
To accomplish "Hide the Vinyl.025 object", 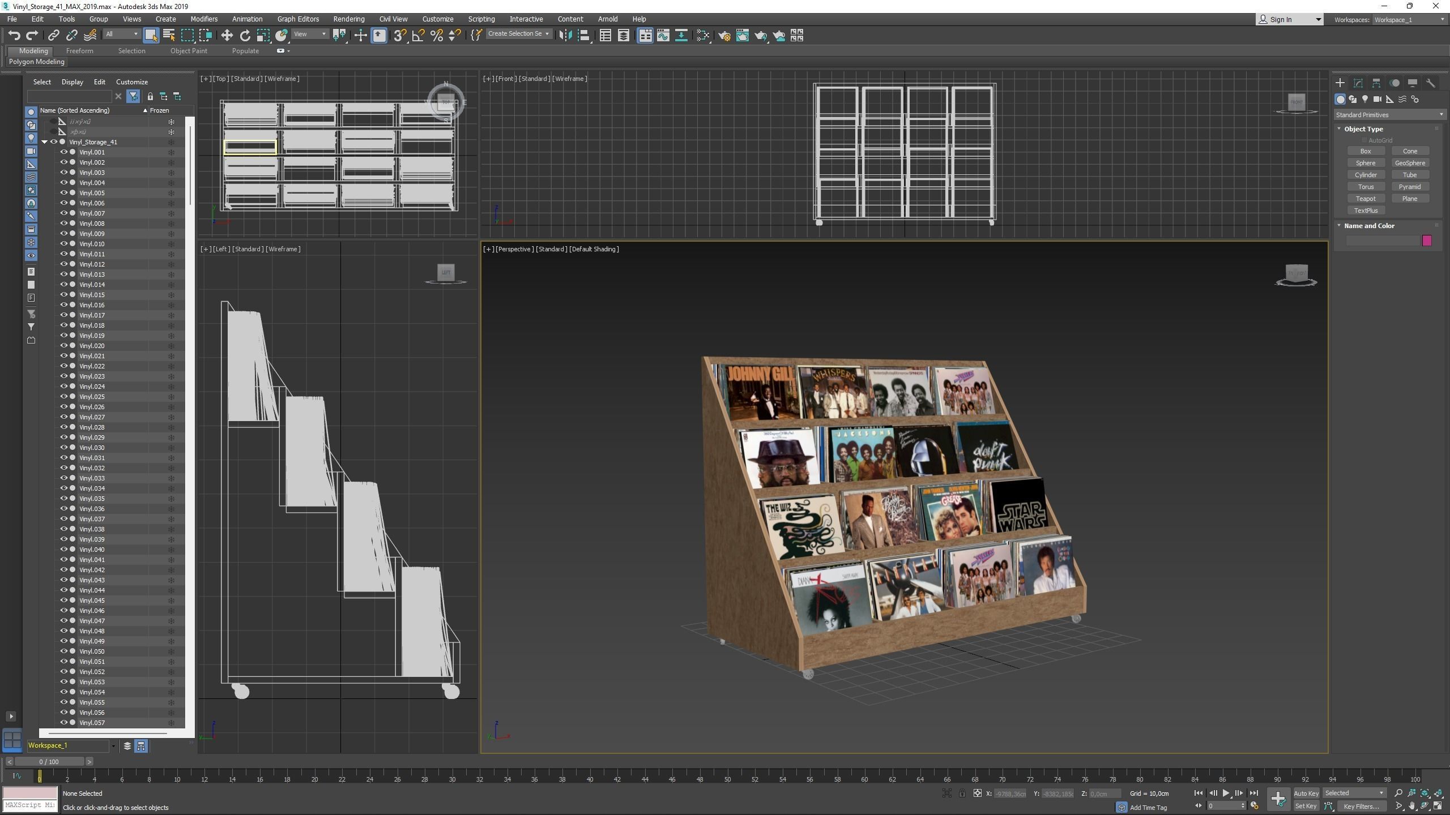I will (x=64, y=397).
